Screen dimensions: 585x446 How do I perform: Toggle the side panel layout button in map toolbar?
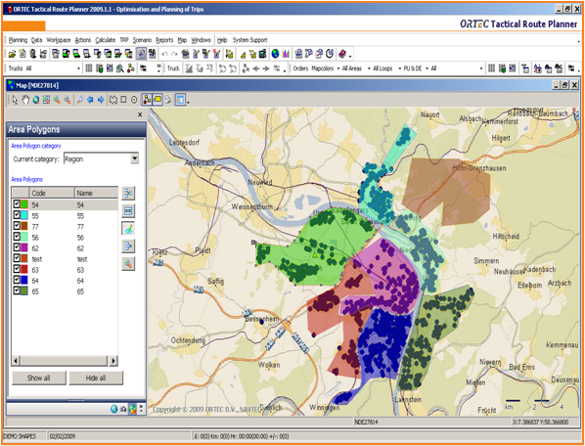180,100
